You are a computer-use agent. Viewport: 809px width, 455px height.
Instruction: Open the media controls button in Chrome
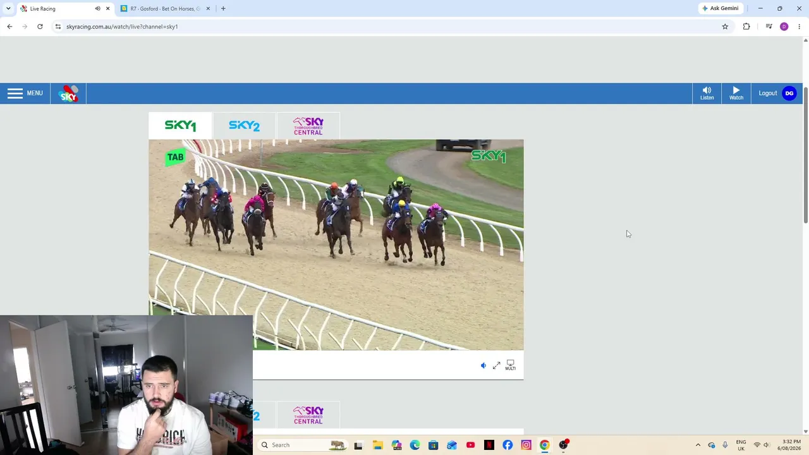point(769,27)
